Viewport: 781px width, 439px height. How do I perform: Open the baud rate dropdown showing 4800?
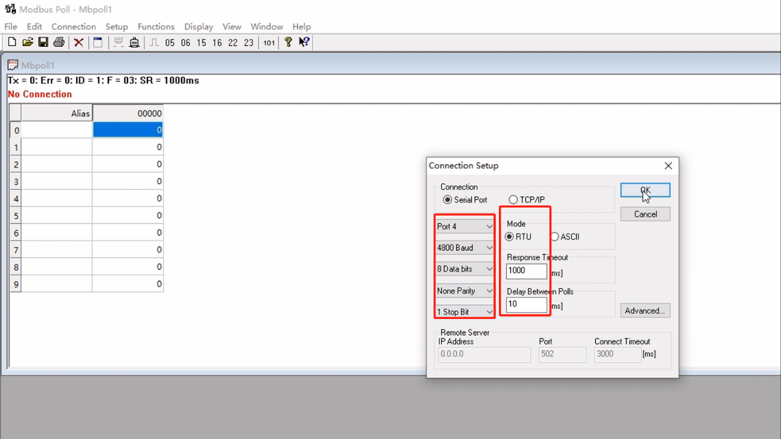(x=464, y=248)
